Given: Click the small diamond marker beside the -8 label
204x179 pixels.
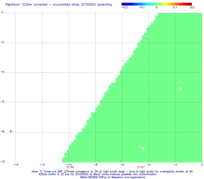Looking at the screenshot, I should pos(11,131).
